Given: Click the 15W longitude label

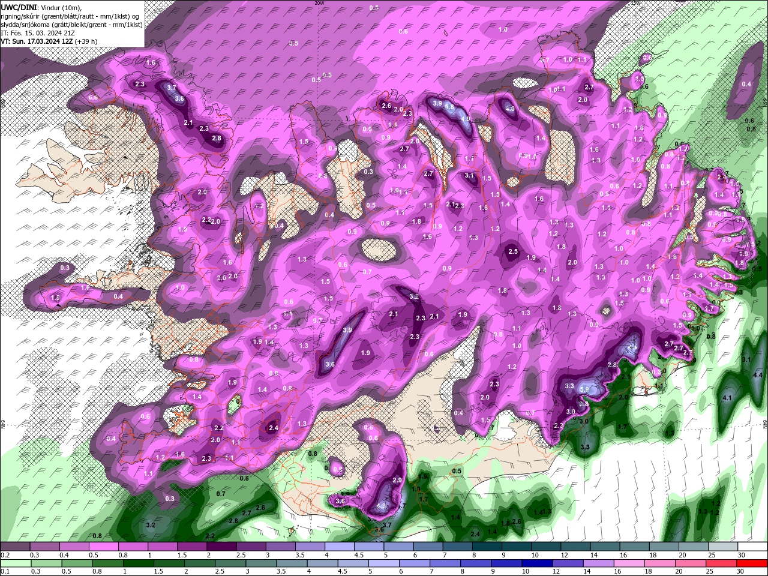Looking at the screenshot, I should (x=637, y=2).
